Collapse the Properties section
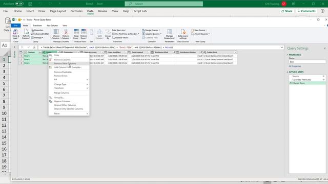Image resolution: width=328 pixels, height=184 pixels. [x=288, y=55]
